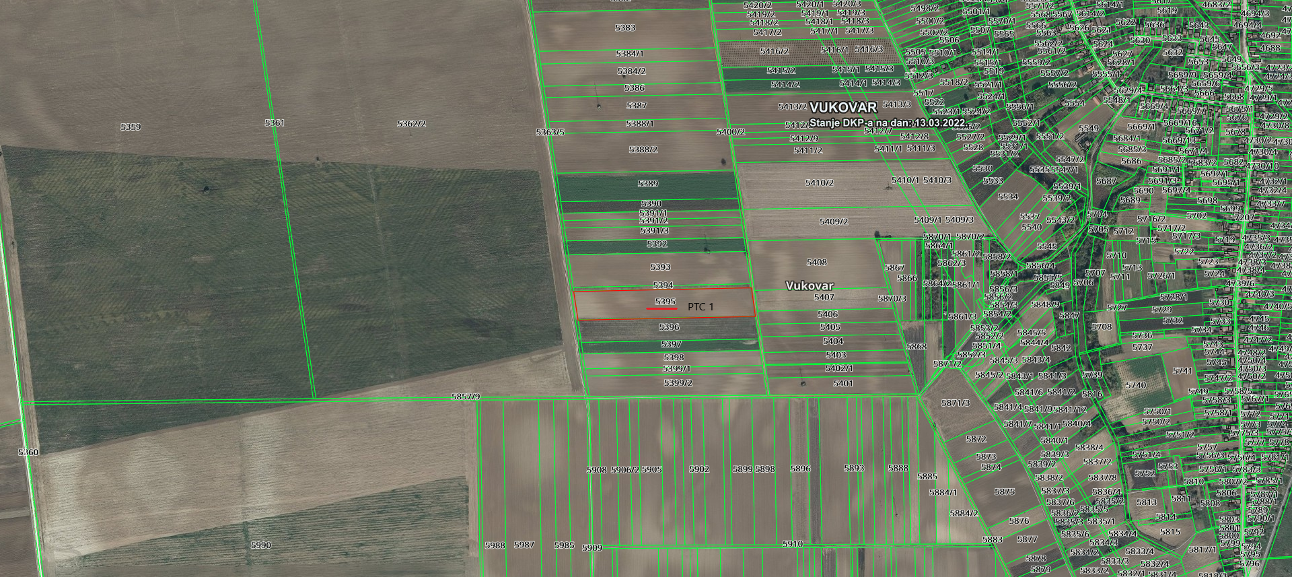
Task: Select the PTC 1 label
Action: pos(701,307)
